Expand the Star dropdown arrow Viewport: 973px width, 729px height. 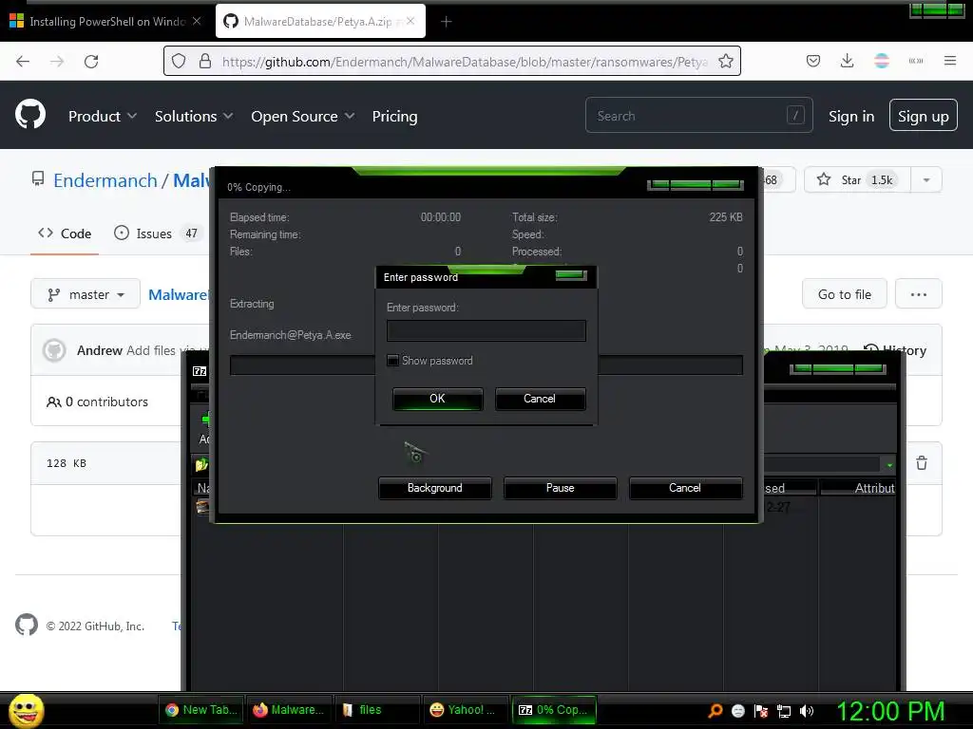point(926,179)
